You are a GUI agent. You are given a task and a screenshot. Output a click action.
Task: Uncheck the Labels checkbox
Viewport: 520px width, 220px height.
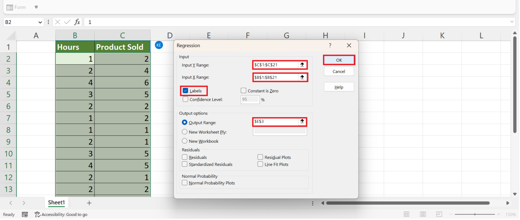pyautogui.click(x=185, y=90)
